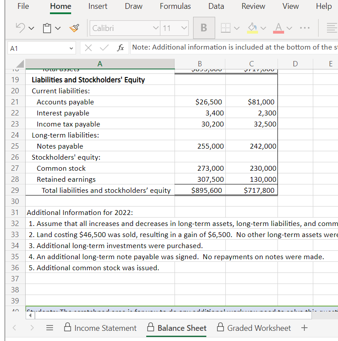Select column D header

tap(295, 64)
